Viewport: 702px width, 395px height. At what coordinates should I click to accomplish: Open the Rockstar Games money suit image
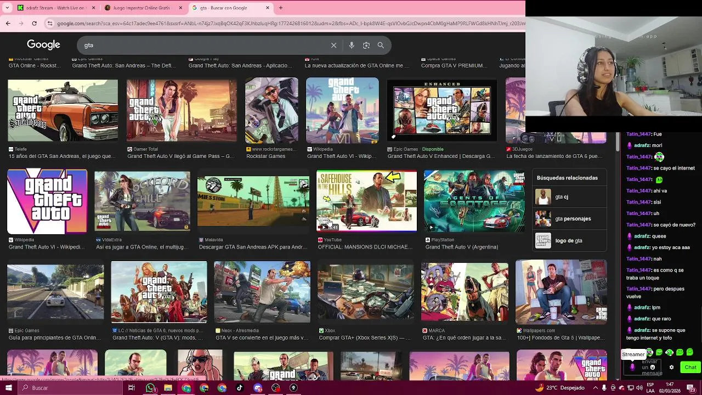tap(271, 110)
